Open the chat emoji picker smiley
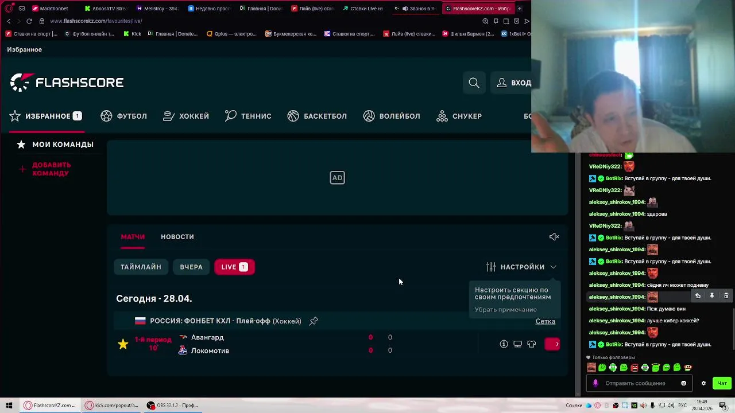735x413 pixels. [683, 383]
